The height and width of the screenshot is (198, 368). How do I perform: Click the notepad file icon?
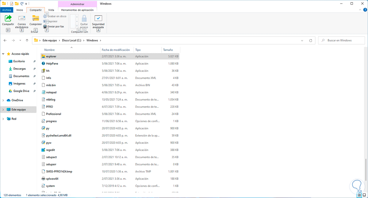point(43,92)
